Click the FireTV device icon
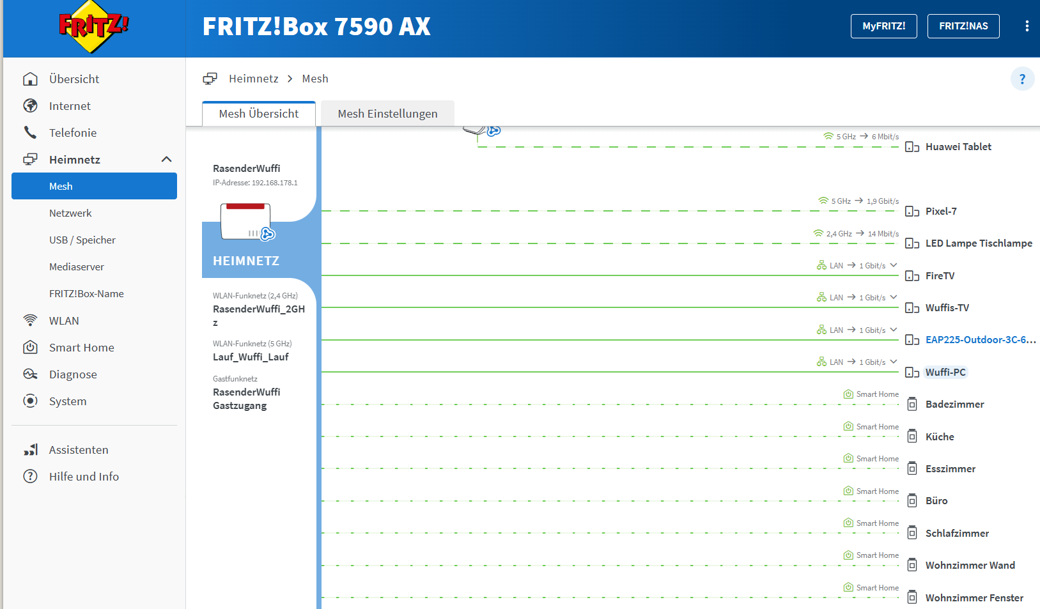This screenshot has height=609, width=1040. [x=912, y=276]
